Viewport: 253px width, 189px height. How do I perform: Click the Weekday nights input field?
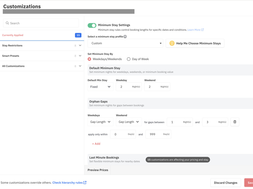tap(129, 87)
